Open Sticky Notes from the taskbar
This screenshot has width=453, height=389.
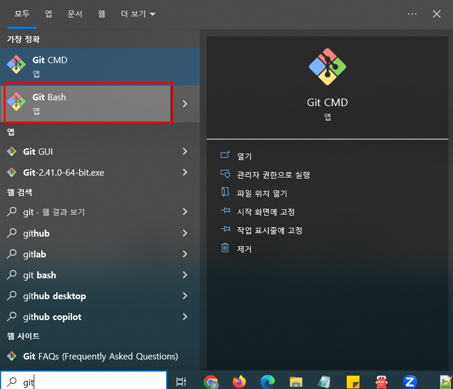coord(353,382)
